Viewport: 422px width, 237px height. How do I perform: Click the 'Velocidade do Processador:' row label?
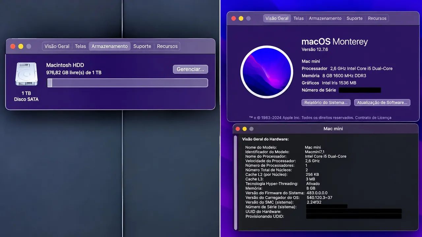pos(271,161)
